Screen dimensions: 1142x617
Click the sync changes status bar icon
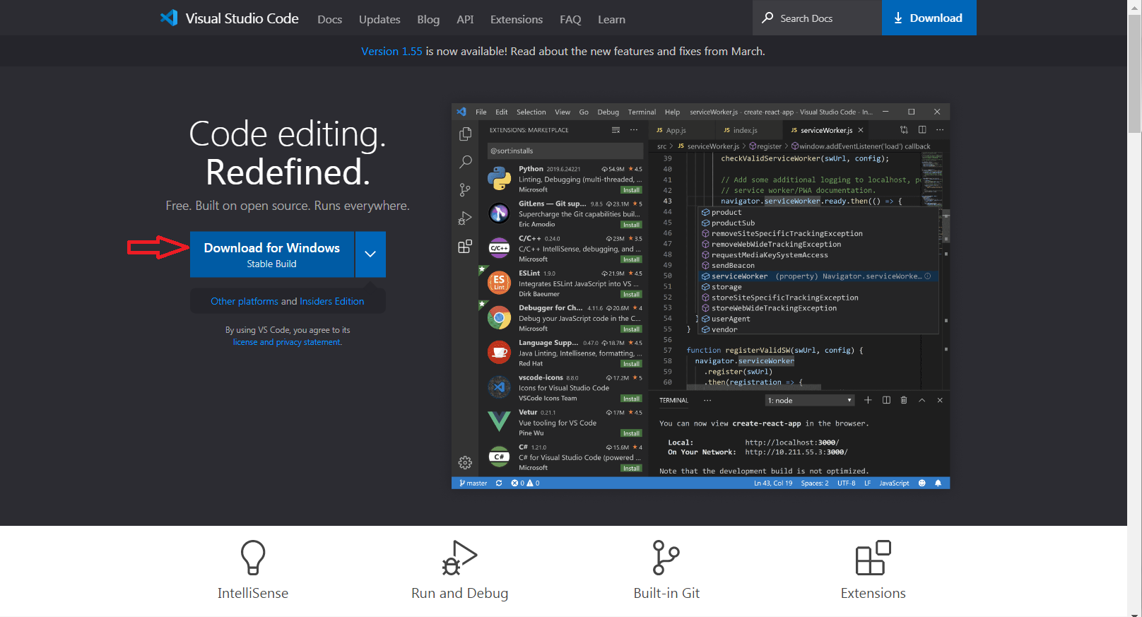pyautogui.click(x=499, y=483)
